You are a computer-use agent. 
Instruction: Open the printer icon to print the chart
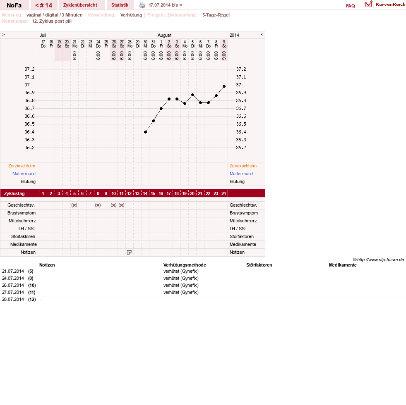[x=142, y=5]
